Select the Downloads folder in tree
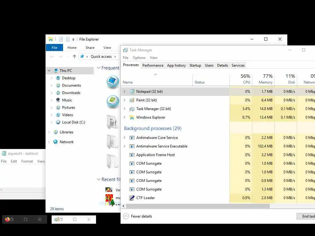Image resolution: width=315 pixels, height=236 pixels. [71, 93]
